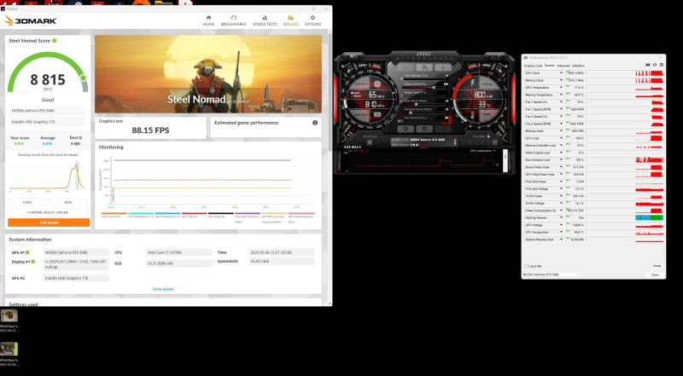Toggle GPU Temperature legend in Monitoring chart
The width and height of the screenshot is (683, 376).
pyautogui.click(x=167, y=217)
